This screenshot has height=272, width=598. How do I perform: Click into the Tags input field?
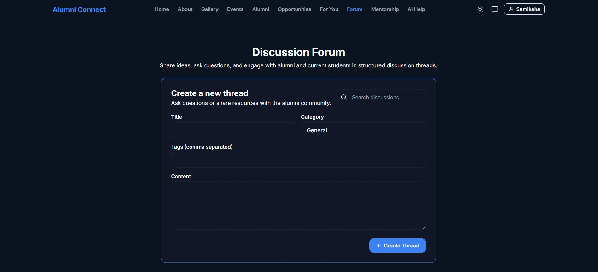click(x=298, y=160)
